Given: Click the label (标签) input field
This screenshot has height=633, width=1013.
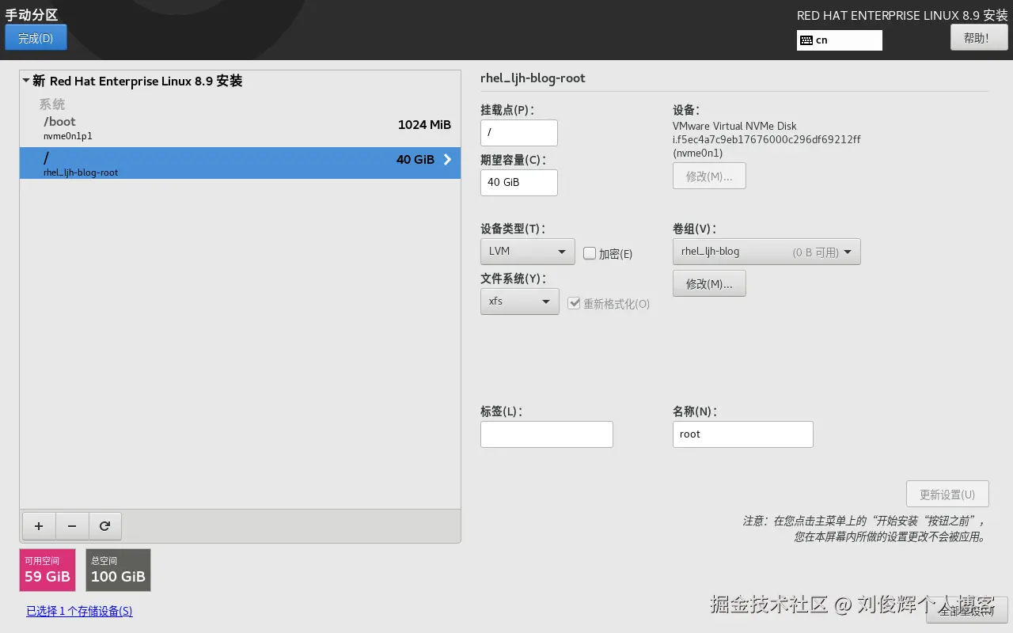Looking at the screenshot, I should pos(547,434).
